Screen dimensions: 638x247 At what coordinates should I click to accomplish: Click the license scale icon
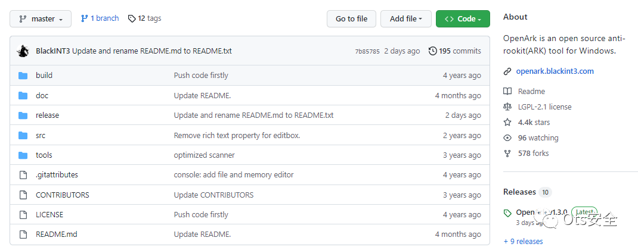point(507,107)
